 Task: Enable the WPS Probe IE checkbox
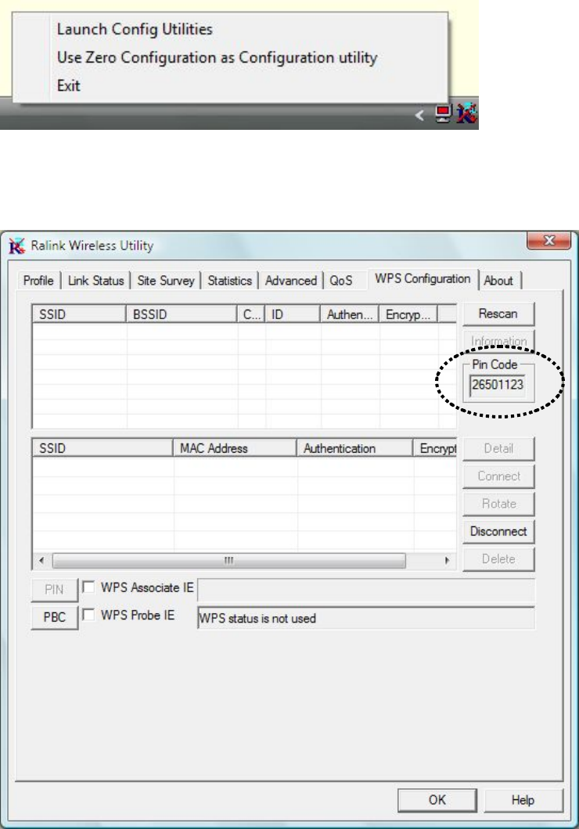[x=88, y=615]
